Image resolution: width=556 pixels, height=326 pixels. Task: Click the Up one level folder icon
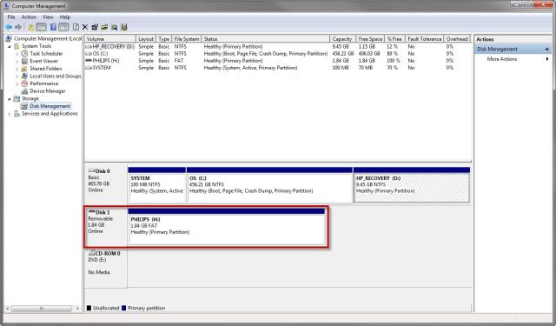31,27
